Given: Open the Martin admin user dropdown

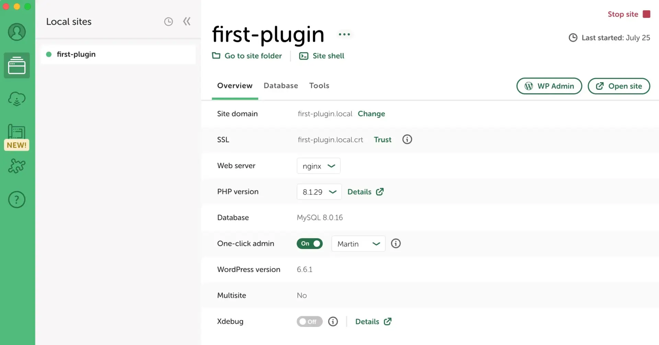Looking at the screenshot, I should pos(358,244).
